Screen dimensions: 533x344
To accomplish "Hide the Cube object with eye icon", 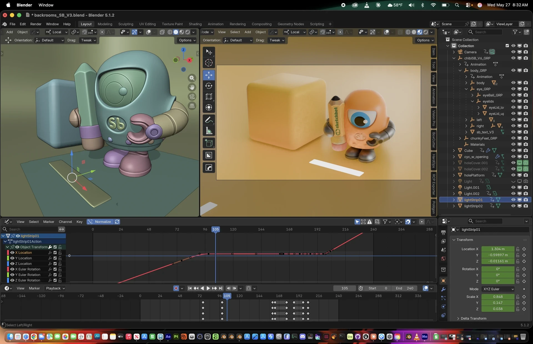I will pyautogui.click(x=513, y=151).
